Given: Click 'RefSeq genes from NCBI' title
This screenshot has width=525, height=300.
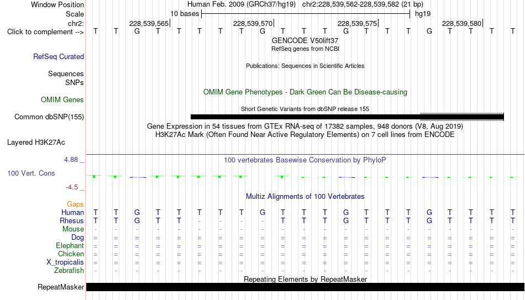Looking at the screenshot, I should click(306, 49).
